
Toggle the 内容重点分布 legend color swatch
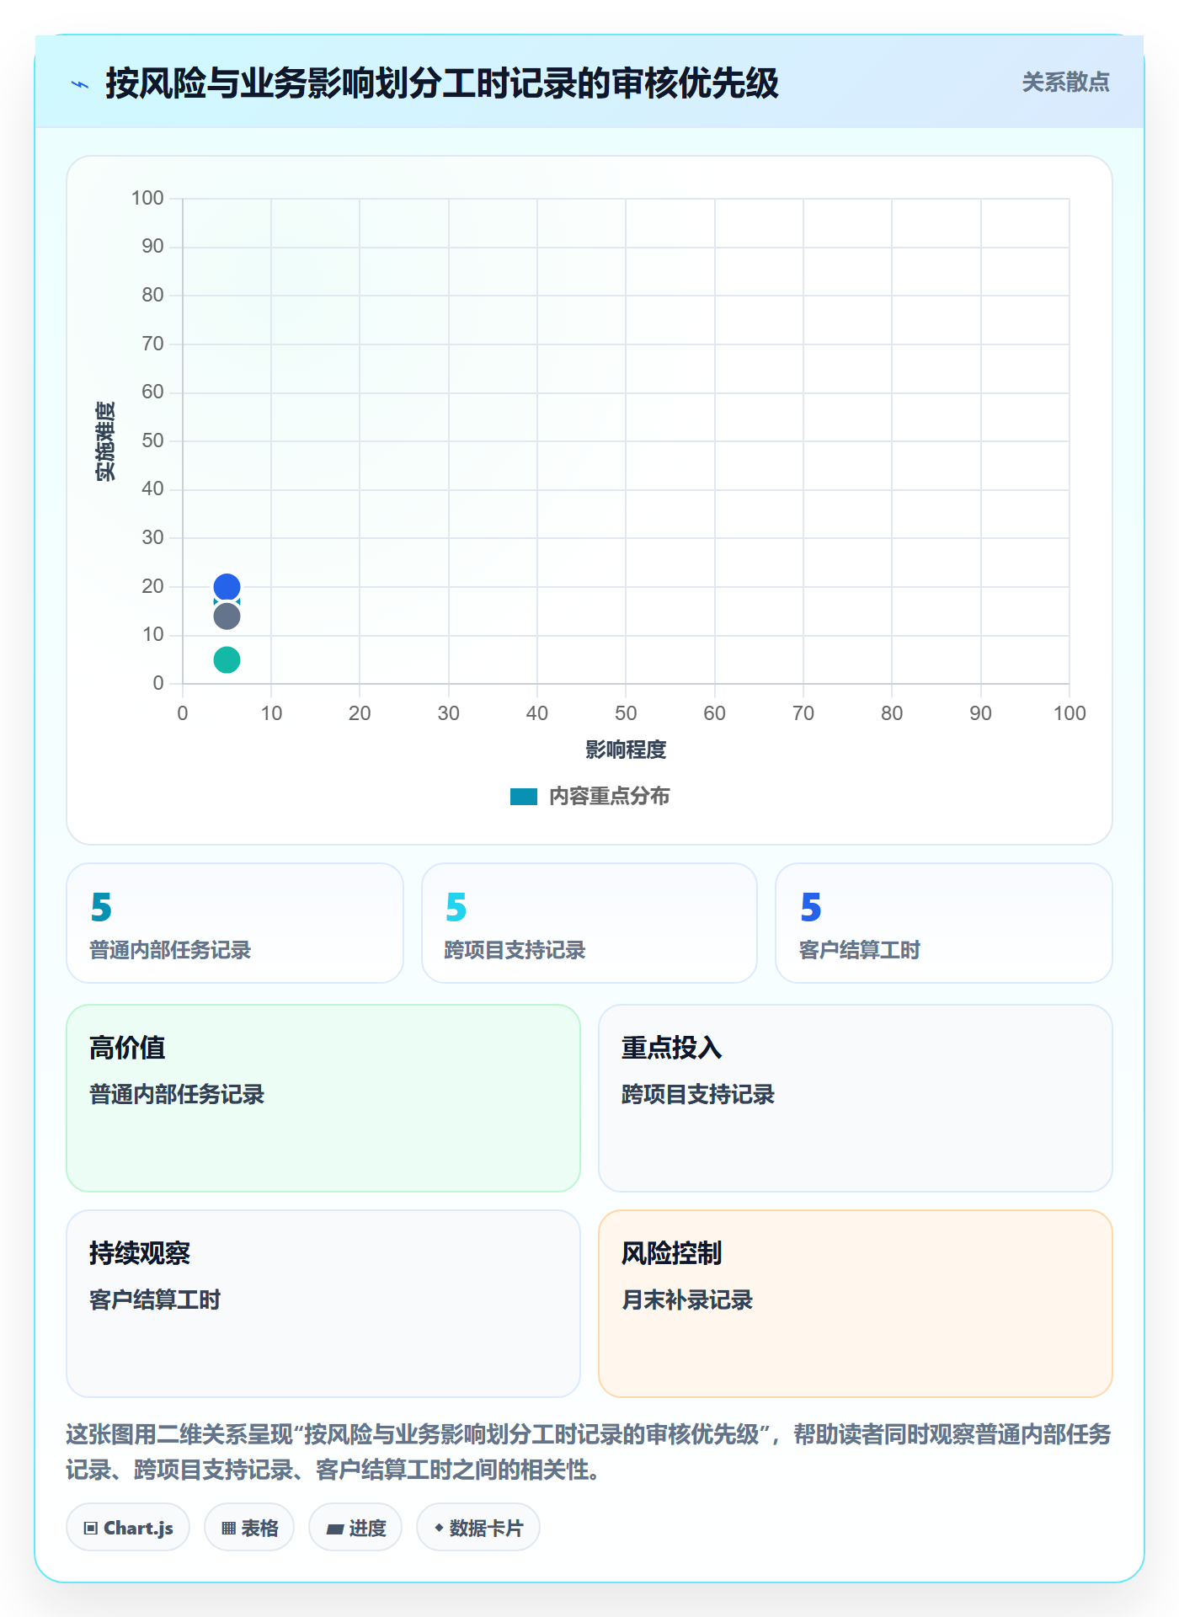524,797
